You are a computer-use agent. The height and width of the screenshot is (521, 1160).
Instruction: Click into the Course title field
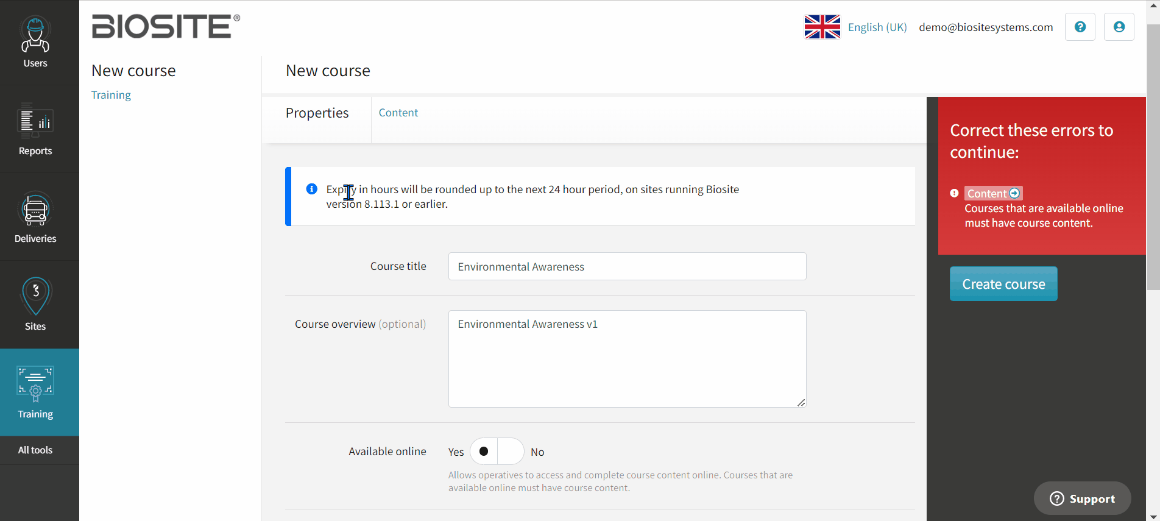pos(628,266)
